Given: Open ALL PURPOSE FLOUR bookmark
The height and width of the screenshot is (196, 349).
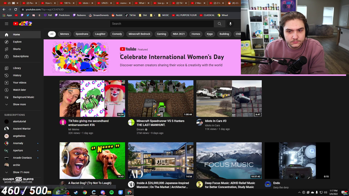Looking at the screenshot, I should pos(184,15).
